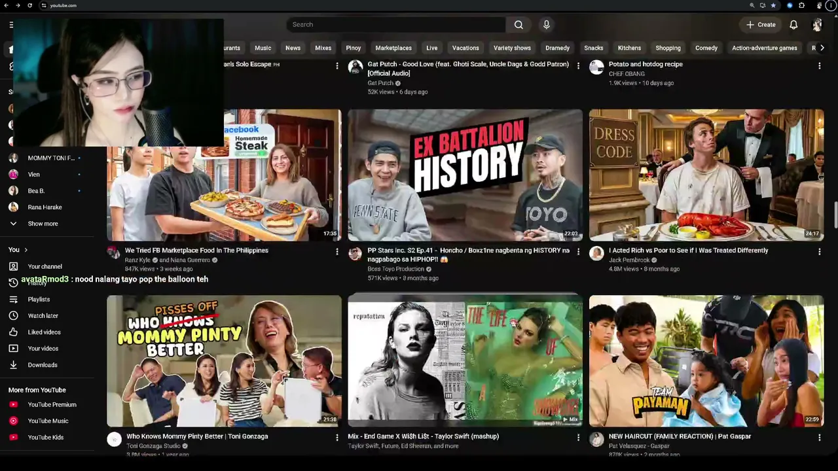The height and width of the screenshot is (471, 838).
Task: Open site information icon beside youtube.com
Action: click(43, 5)
